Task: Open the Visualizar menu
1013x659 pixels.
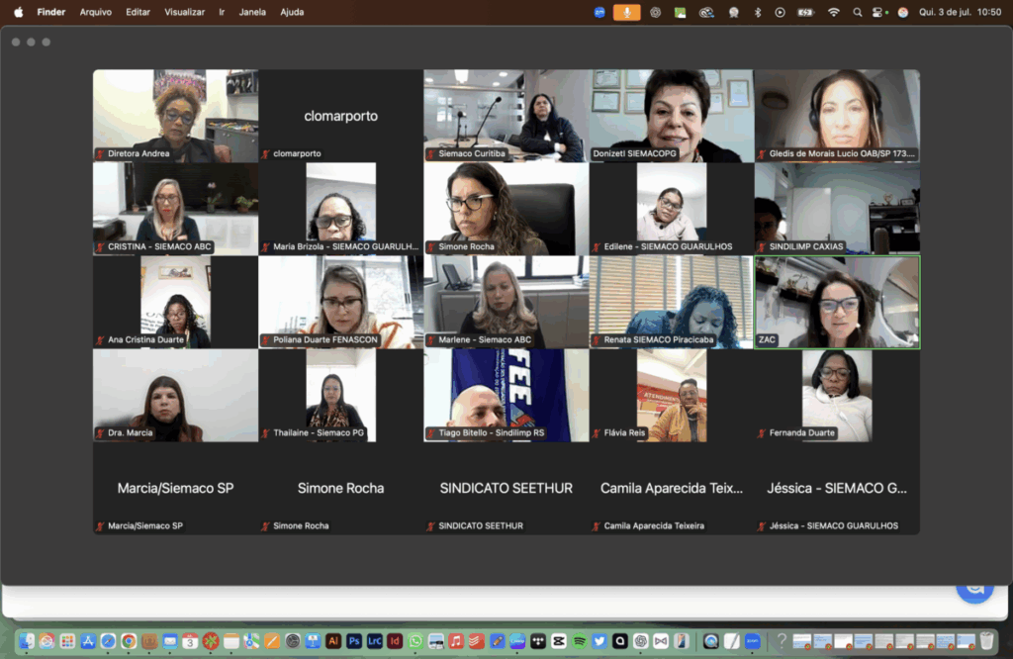Action: [x=184, y=12]
